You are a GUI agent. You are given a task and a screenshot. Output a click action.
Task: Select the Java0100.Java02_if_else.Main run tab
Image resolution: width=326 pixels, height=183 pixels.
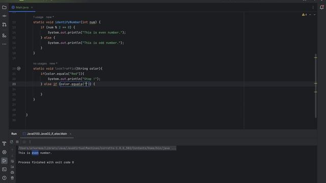pyautogui.click(x=47, y=134)
